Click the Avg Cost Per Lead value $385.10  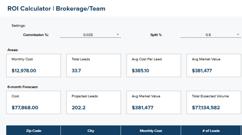[x=140, y=70]
